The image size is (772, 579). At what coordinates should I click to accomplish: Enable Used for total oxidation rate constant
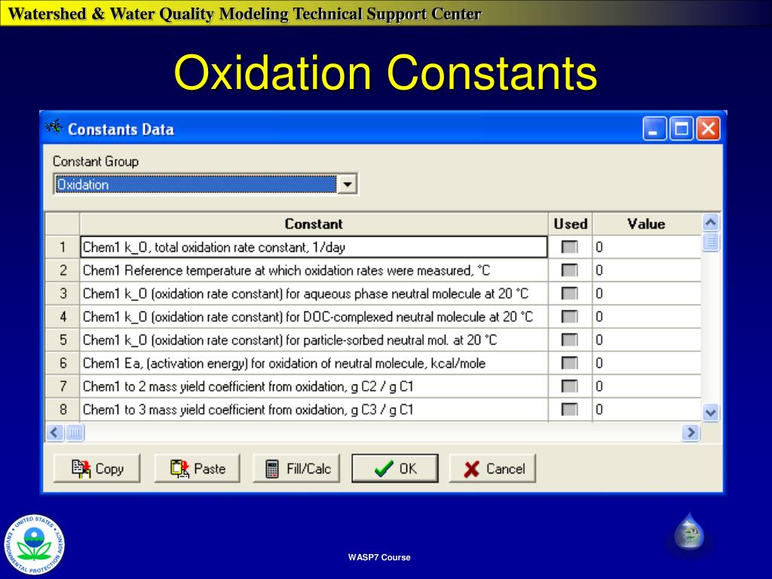(570, 247)
